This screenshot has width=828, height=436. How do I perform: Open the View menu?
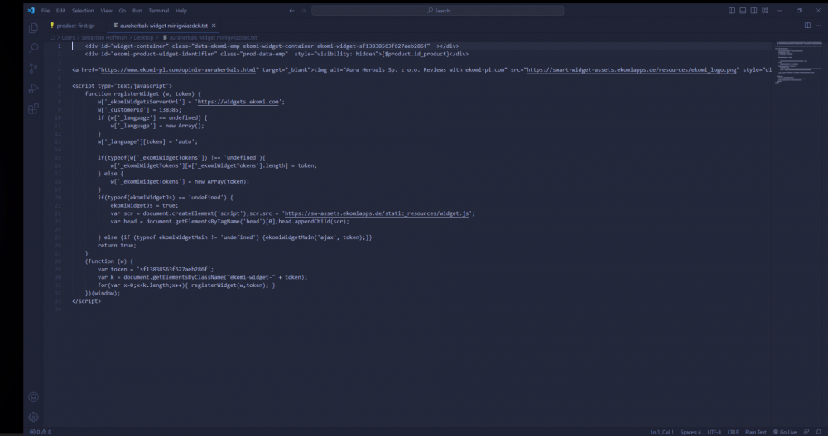[106, 11]
